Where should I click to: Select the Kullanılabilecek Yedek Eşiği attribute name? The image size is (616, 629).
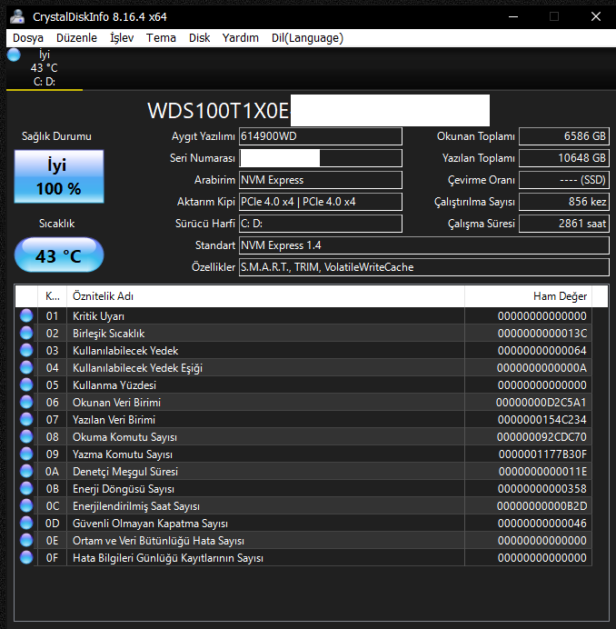click(x=137, y=368)
